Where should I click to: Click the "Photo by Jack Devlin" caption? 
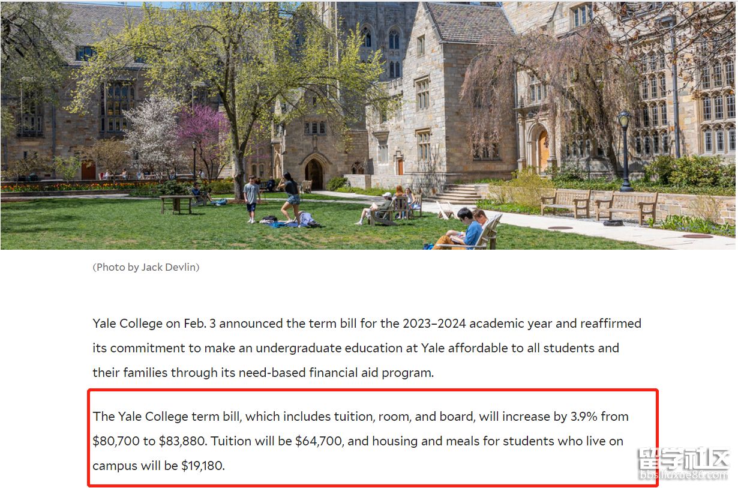pos(146,268)
